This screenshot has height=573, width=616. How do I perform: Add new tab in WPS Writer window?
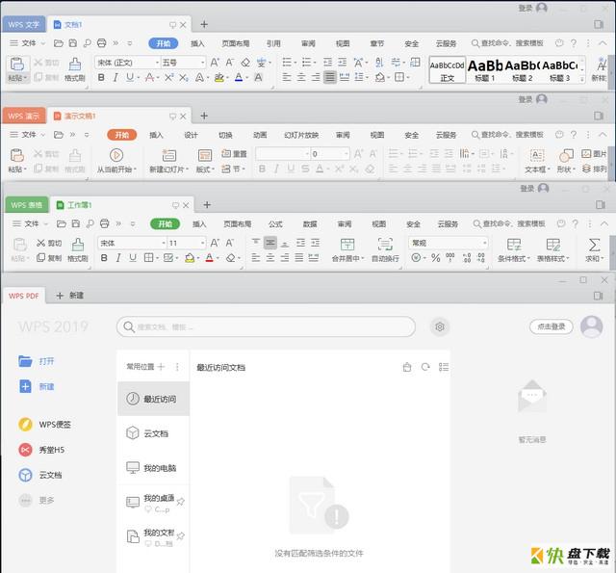[204, 24]
